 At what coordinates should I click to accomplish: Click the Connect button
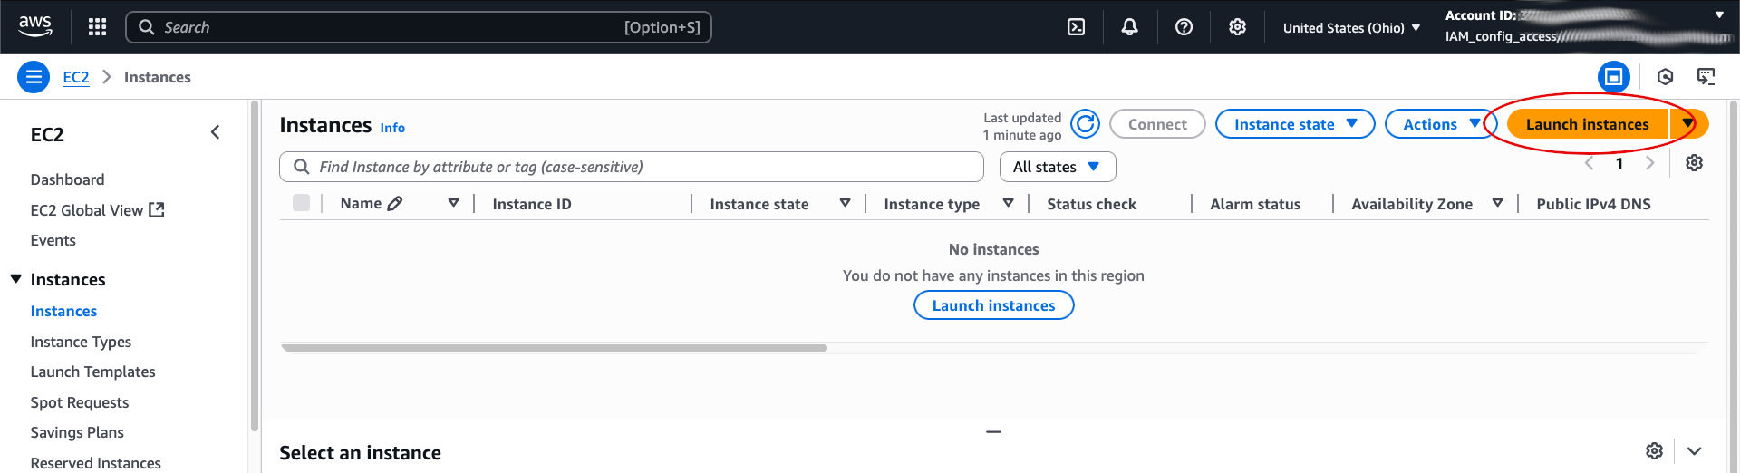1157,124
